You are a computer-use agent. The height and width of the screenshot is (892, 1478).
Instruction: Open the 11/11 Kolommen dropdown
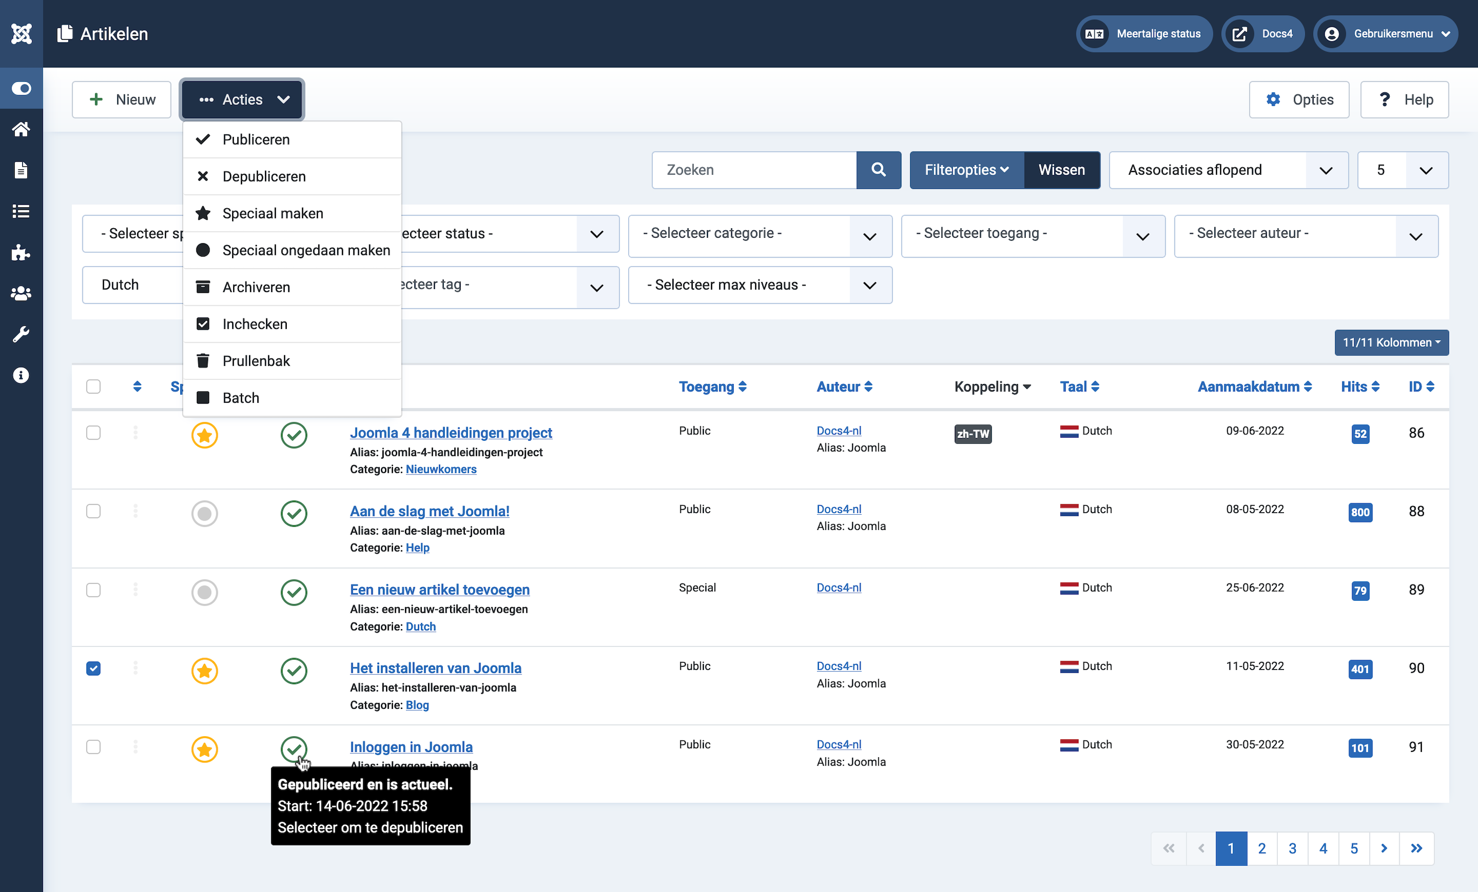[x=1391, y=342]
